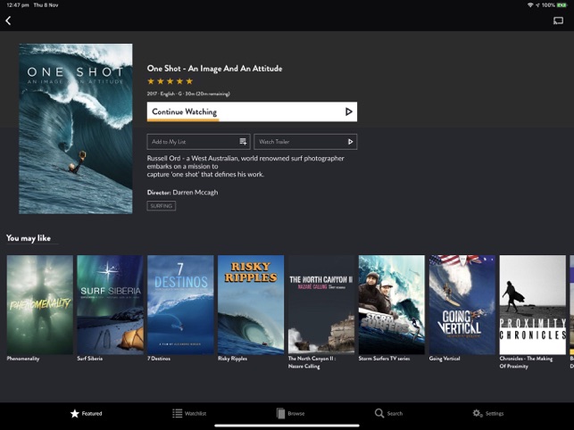Open the Going Vertical poster
Image resolution: width=574 pixels, height=430 pixels.
(462, 304)
